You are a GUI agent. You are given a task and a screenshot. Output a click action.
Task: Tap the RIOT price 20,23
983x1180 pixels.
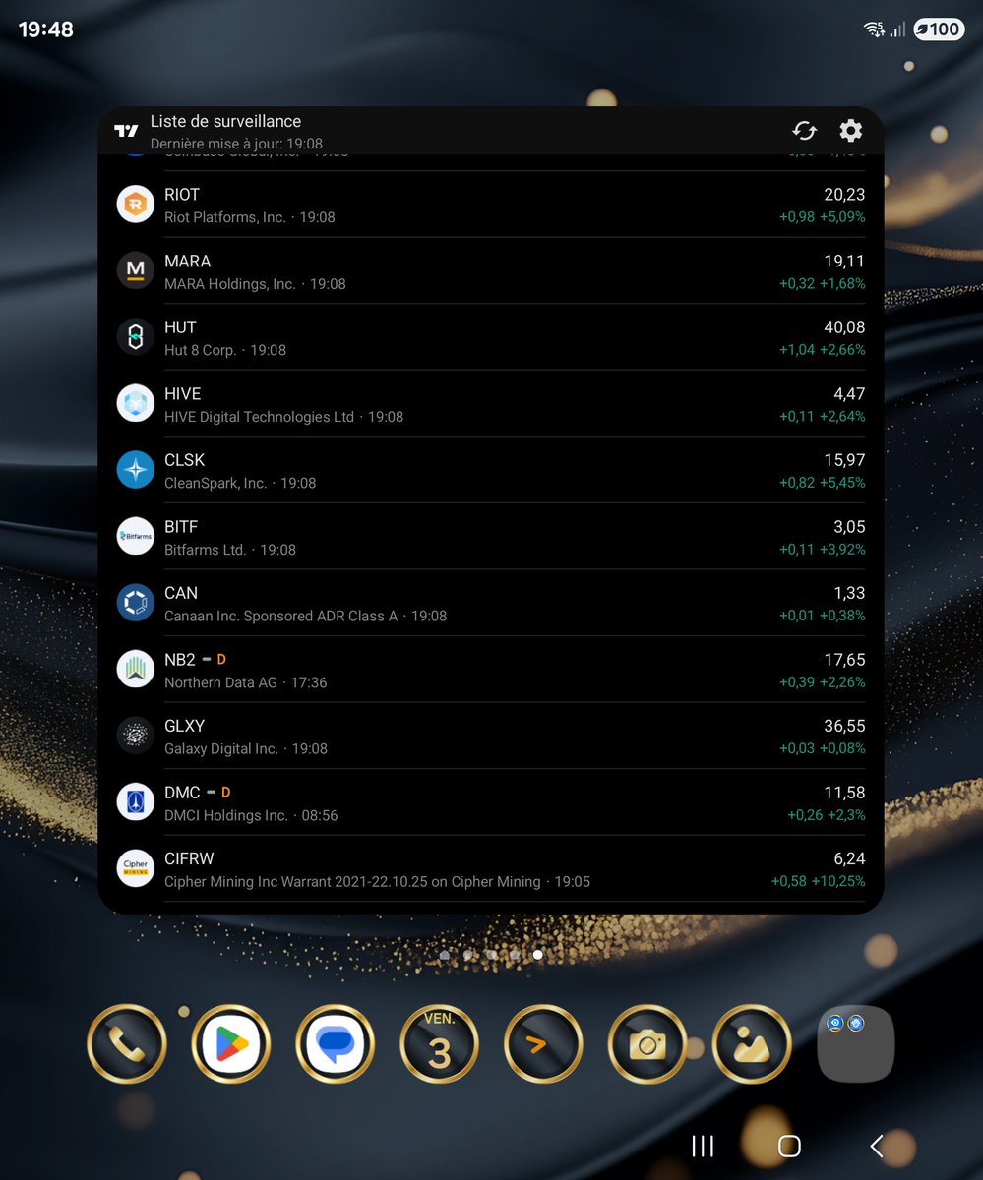point(844,195)
